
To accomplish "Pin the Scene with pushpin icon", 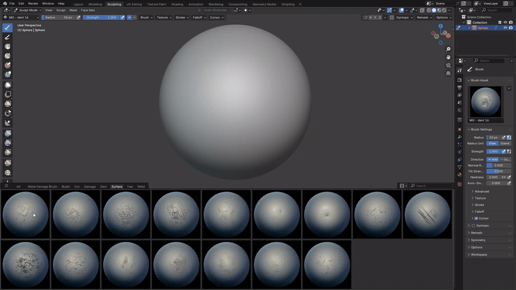I will [458, 3].
